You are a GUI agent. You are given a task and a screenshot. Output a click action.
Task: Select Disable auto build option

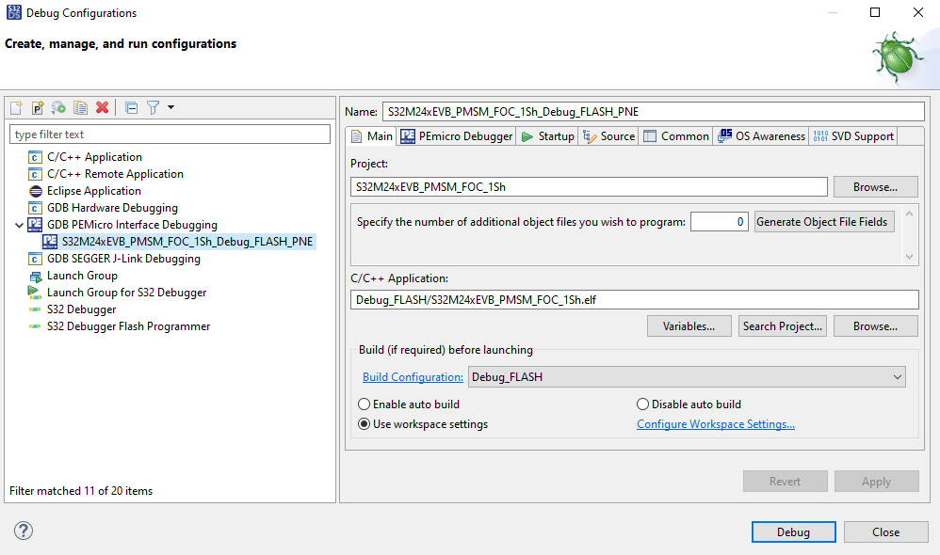coord(641,404)
